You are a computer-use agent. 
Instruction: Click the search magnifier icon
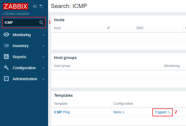(x=41, y=23)
